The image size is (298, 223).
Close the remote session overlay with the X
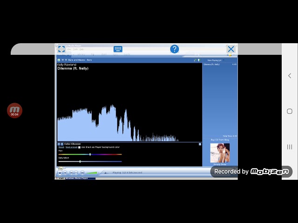[231, 49]
